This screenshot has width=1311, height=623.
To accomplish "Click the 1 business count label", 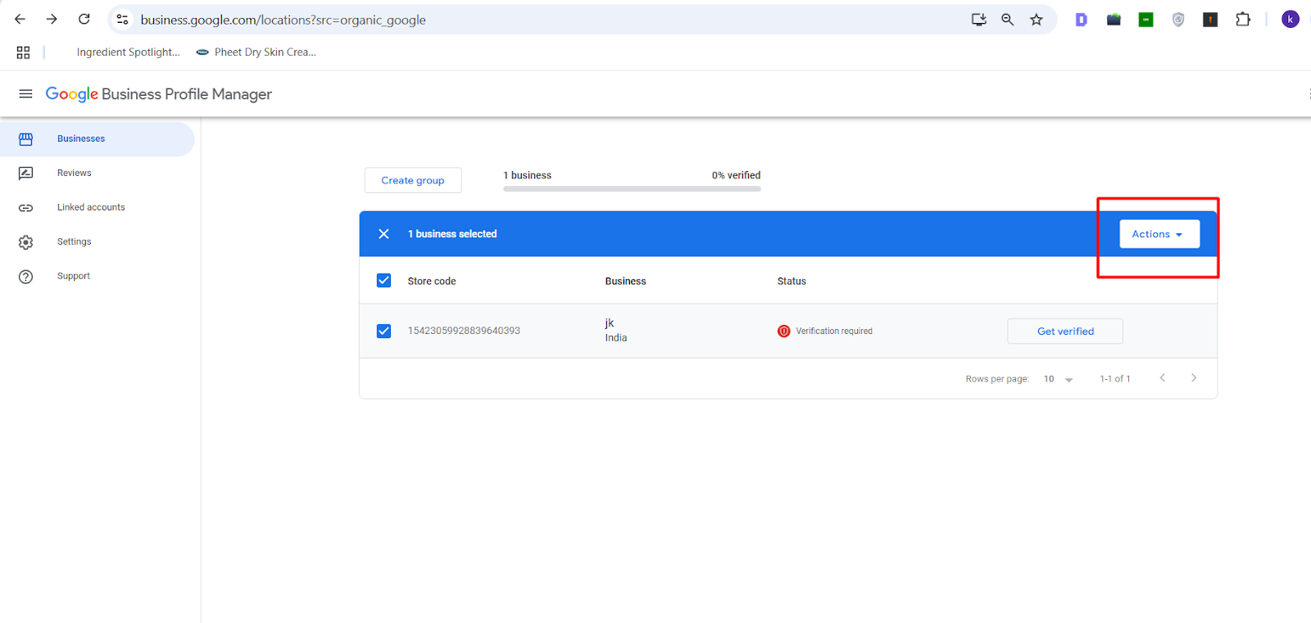I will coord(527,175).
